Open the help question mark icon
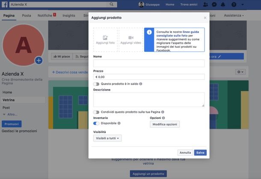261x179 pixels. (x=234, y=5)
